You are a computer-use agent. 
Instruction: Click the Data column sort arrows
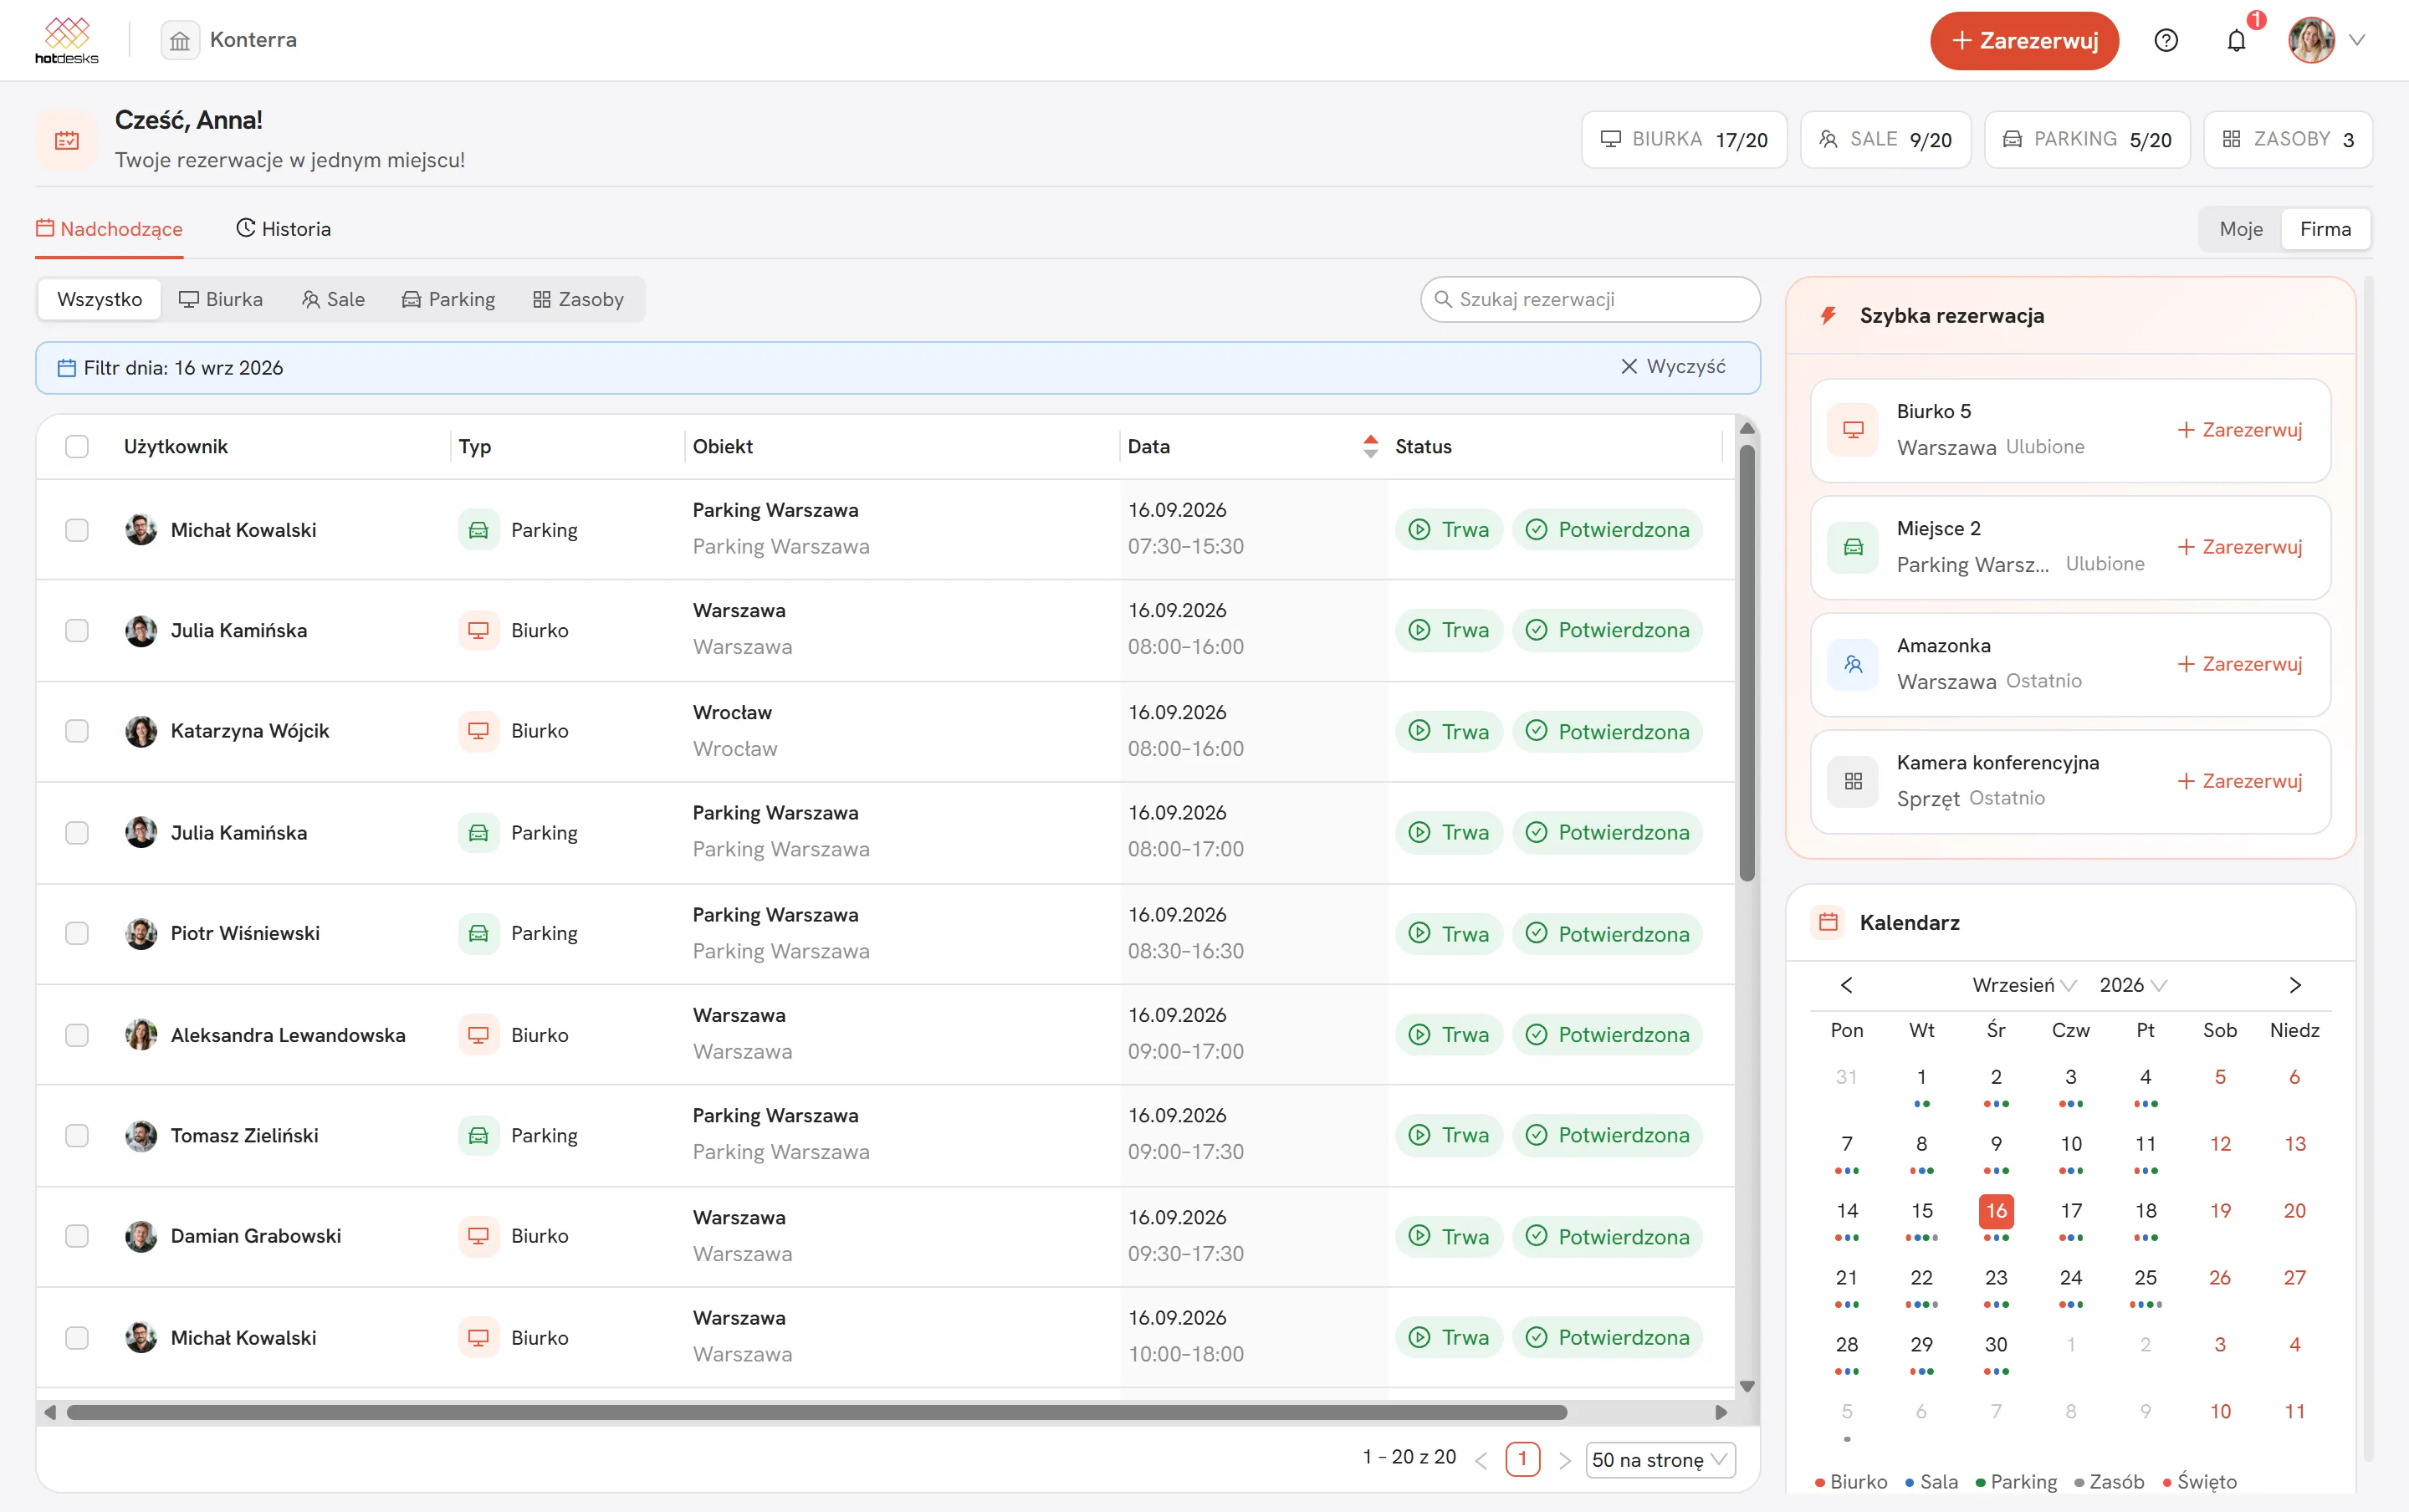click(1370, 446)
